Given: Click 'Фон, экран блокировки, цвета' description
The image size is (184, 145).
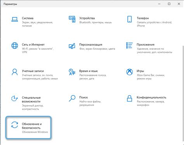Looking at the screenshot, I should point(97,49).
